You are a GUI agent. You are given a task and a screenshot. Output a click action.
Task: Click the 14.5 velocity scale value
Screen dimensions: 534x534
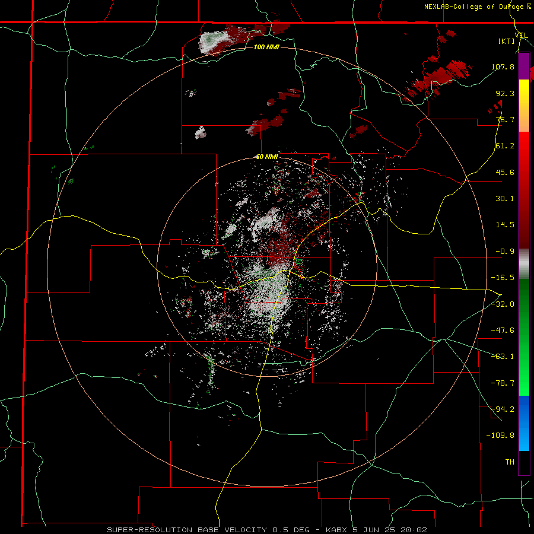tap(505, 225)
